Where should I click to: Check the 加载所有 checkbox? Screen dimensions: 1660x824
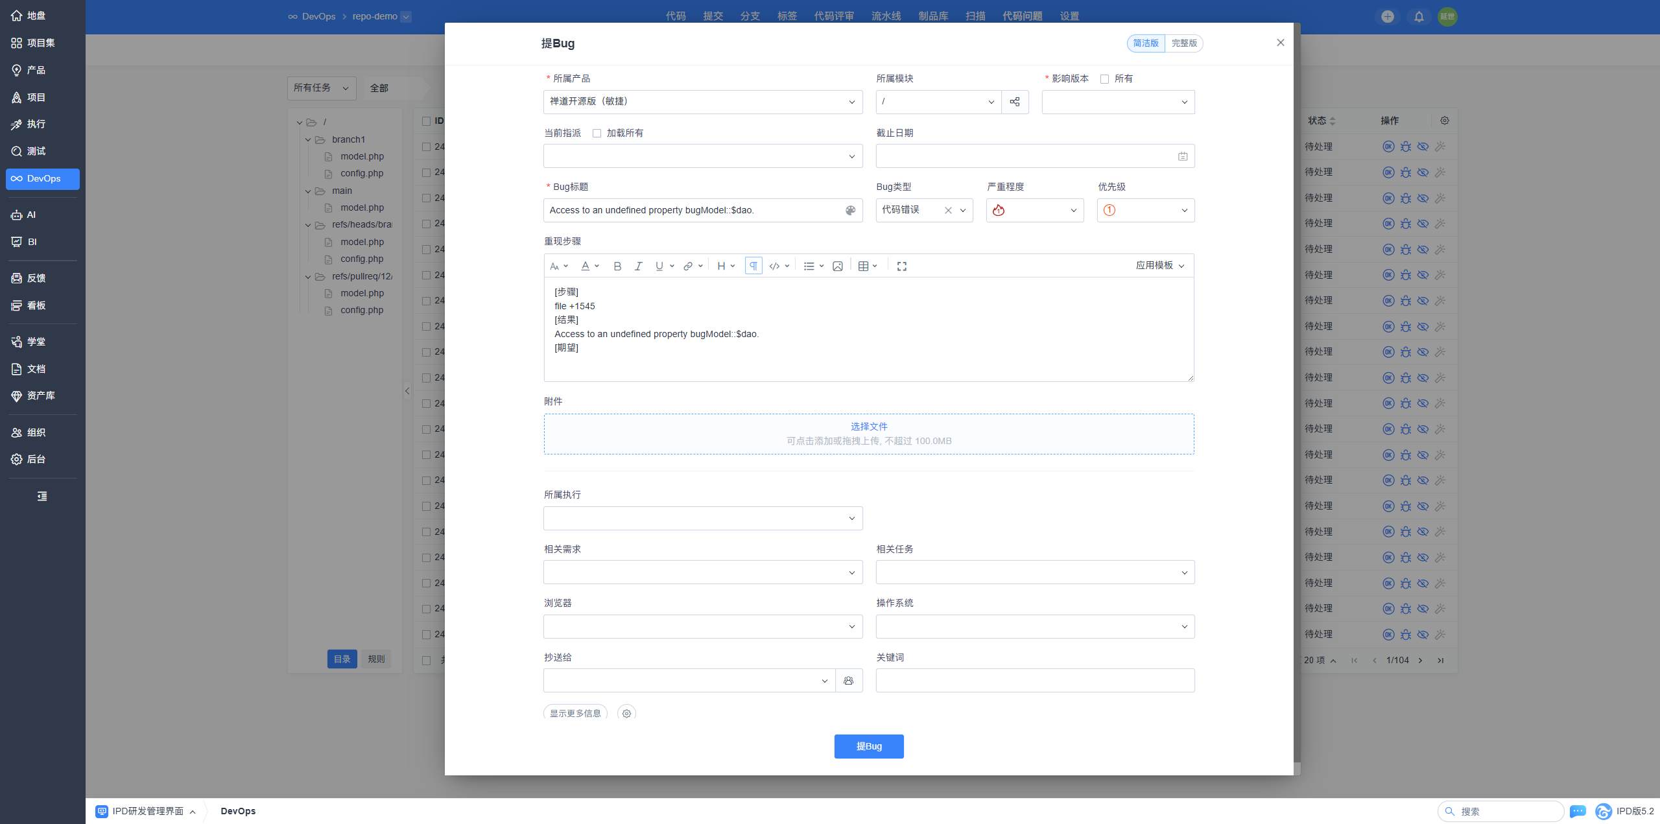(597, 133)
